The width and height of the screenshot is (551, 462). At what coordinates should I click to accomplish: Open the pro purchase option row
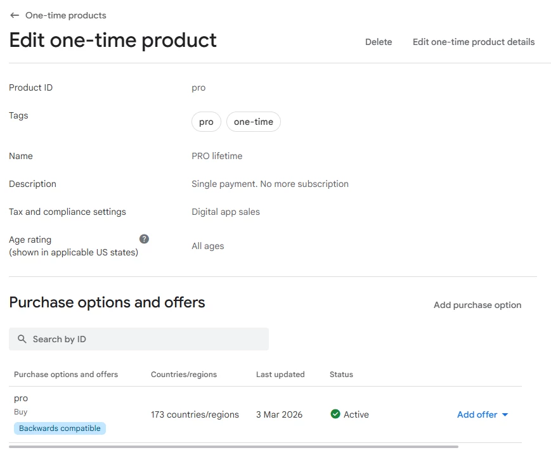(x=21, y=399)
